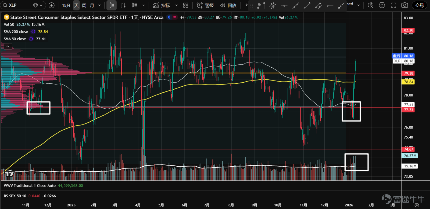Viewport: 430px width, 209px height.
Task: Add a compare symbol with plus icon
Action: (x=52, y=5)
